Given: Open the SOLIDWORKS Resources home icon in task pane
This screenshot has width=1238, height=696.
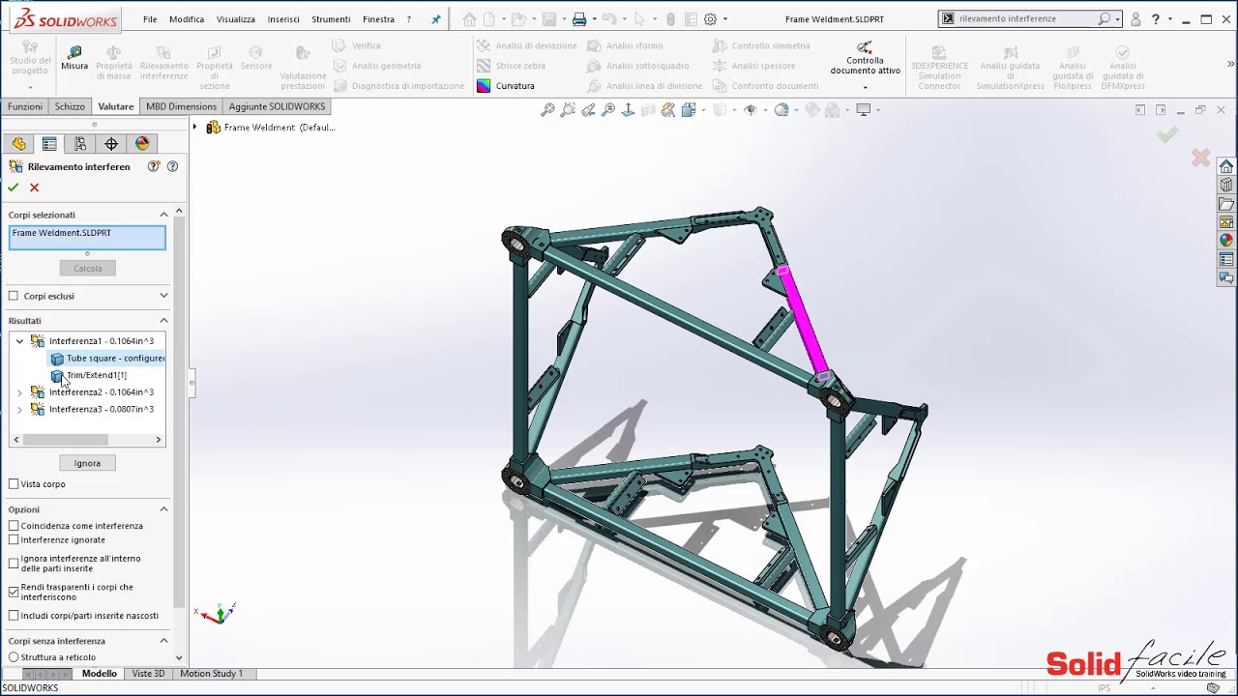Looking at the screenshot, I should [x=1226, y=166].
